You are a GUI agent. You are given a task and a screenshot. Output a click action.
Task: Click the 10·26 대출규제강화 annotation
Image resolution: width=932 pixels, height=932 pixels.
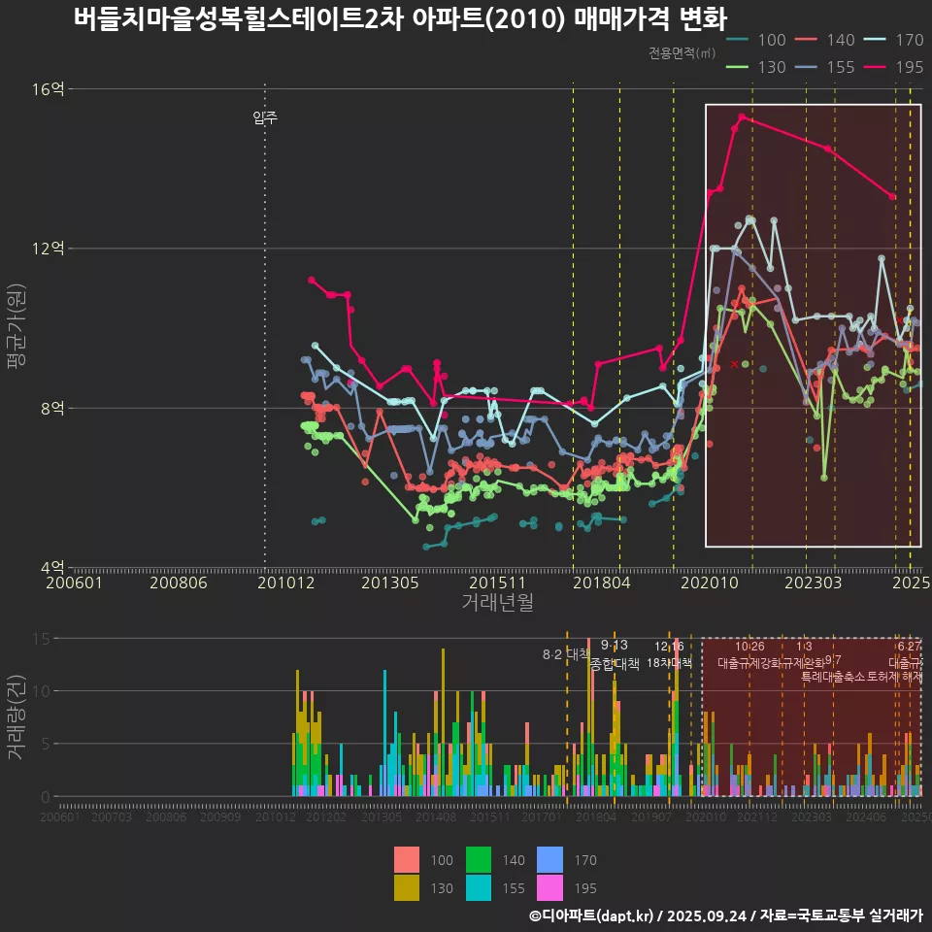(x=749, y=654)
